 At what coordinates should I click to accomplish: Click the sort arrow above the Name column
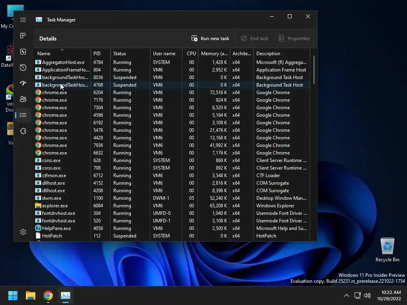click(62, 50)
